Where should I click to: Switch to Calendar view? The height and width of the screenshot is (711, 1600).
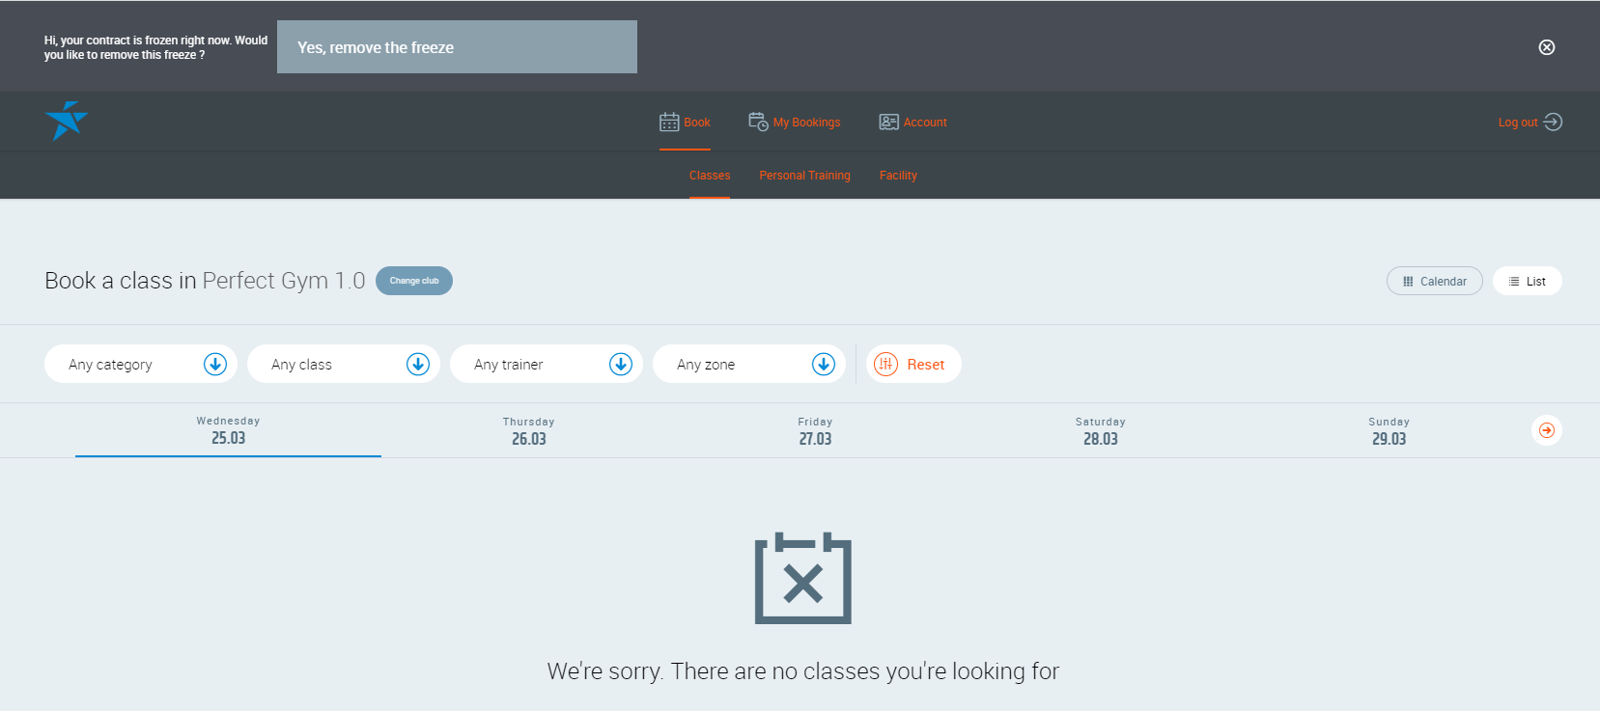point(1434,282)
